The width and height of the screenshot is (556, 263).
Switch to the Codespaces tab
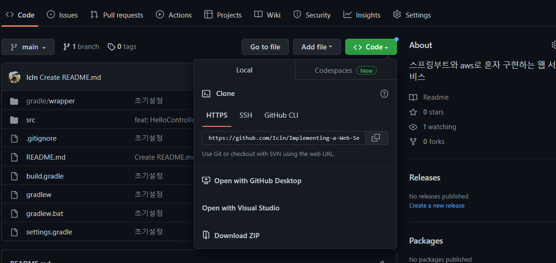(346, 71)
